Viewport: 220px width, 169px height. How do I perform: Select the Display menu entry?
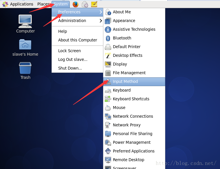pyautogui.click(x=134, y=64)
